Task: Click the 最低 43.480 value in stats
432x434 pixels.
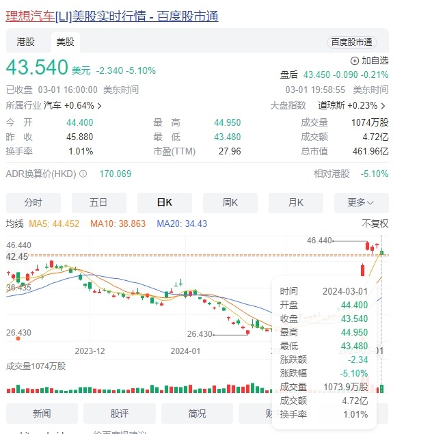Action: coord(227,137)
